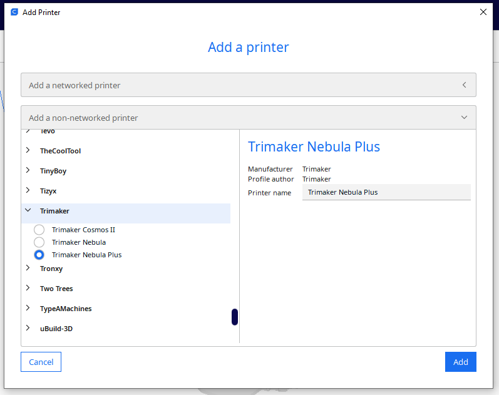Click the Printer name text field
The width and height of the screenshot is (499, 395).
[x=386, y=192]
